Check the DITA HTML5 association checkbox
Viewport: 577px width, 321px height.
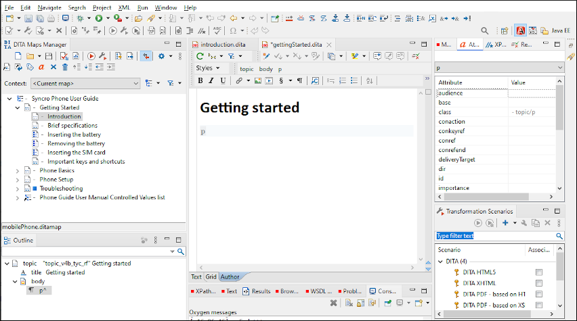[x=539, y=272]
